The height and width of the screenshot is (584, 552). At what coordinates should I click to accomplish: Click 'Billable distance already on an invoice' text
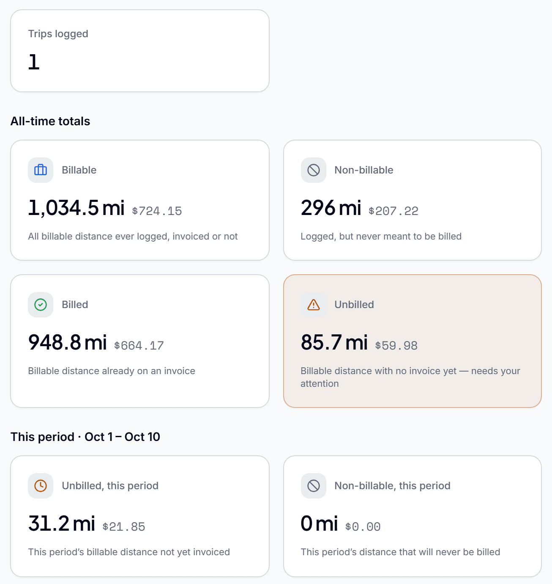(112, 371)
